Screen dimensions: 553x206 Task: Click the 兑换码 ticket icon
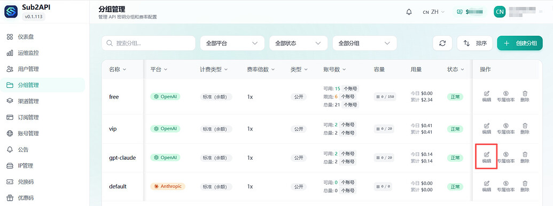pos(10,182)
